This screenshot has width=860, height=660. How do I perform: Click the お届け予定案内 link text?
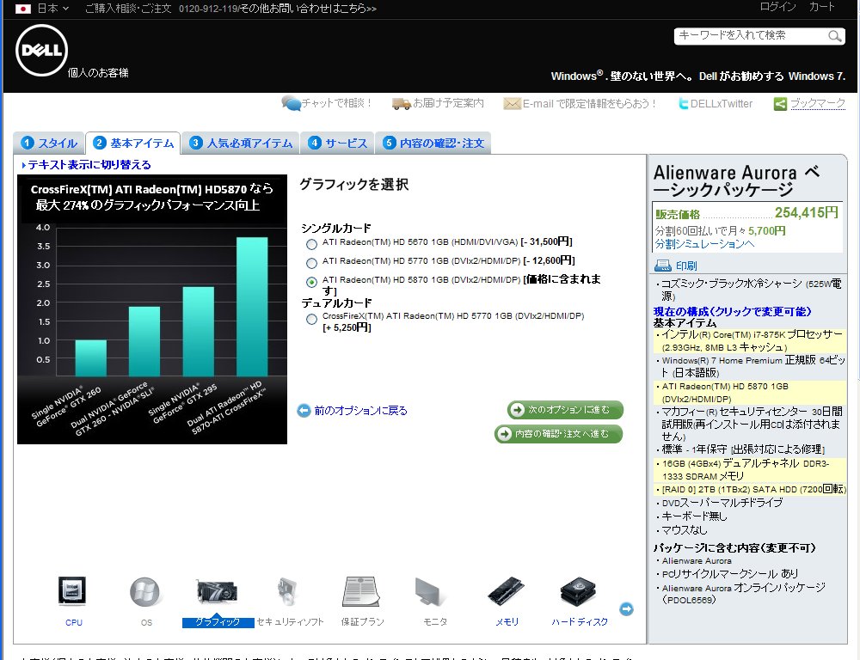pyautogui.click(x=449, y=104)
